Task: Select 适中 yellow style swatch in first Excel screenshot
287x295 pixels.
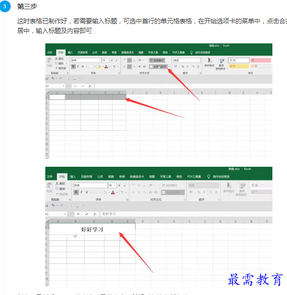Action: tap(239, 66)
